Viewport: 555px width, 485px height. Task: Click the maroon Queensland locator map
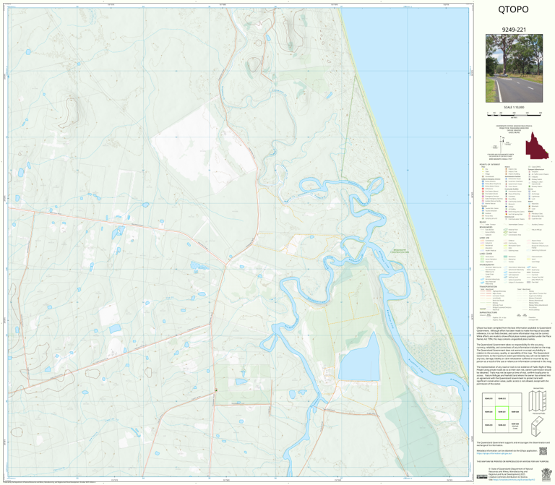pos(537,145)
